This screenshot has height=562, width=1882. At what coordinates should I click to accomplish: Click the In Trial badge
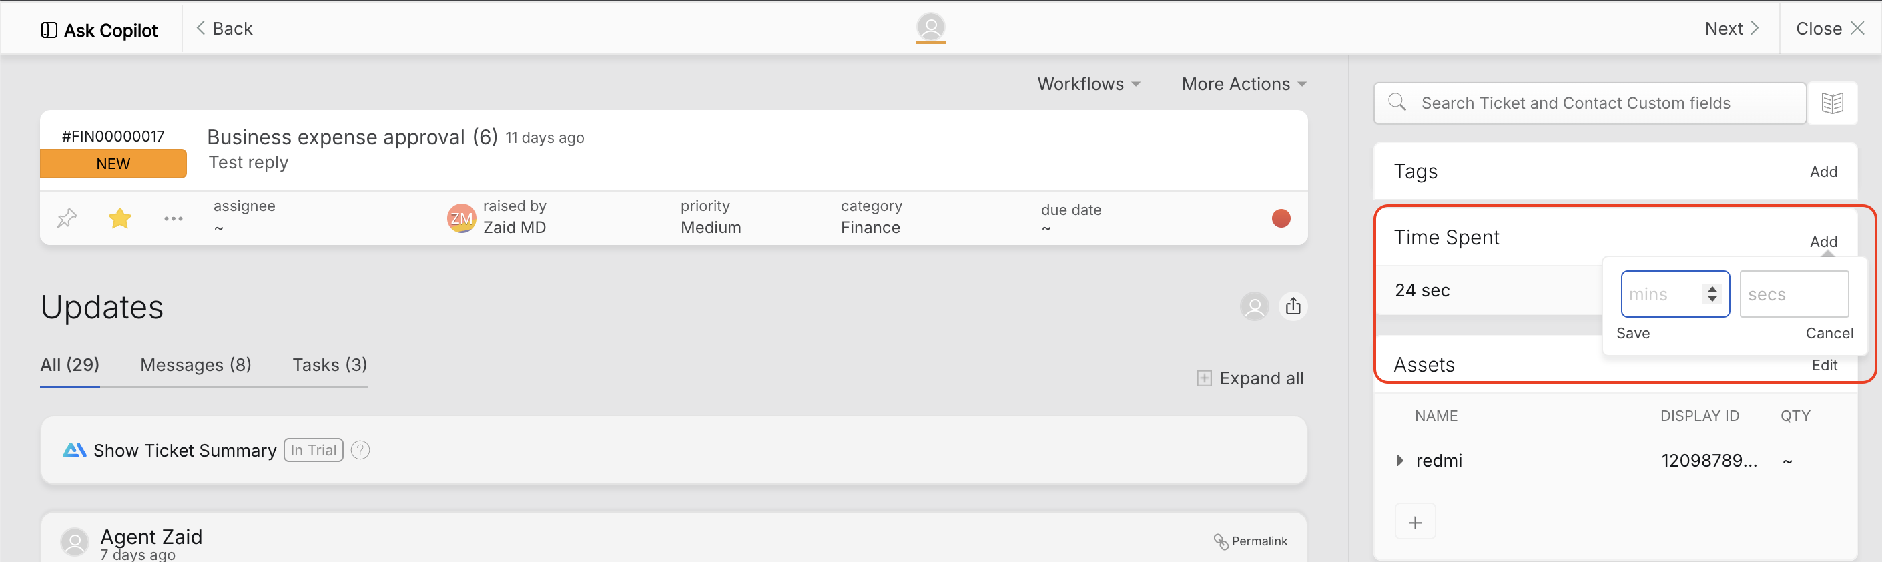coord(314,450)
